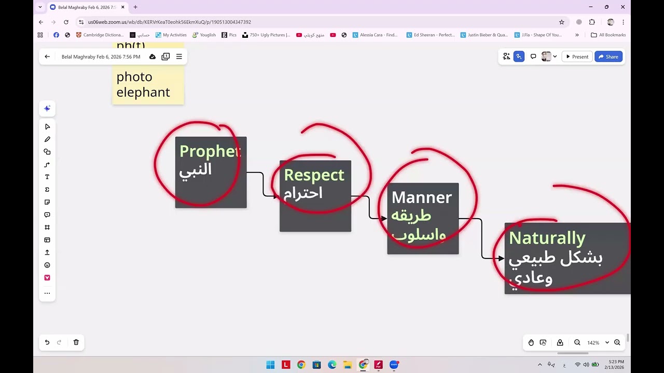Open the 142% zoom level dropdown
Image resolution: width=664 pixels, height=373 pixels.
[598, 342]
